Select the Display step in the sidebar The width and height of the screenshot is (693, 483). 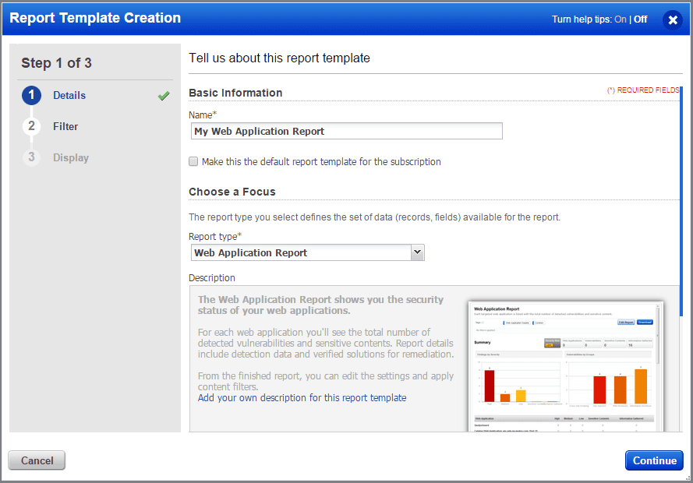coord(70,157)
